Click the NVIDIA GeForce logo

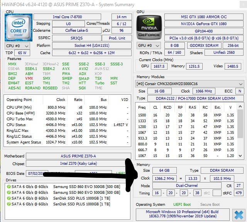point(149,27)
